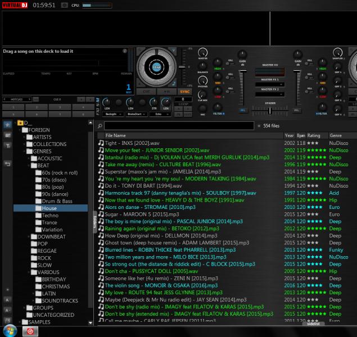The image size is (357, 337).
Task: Click the VirtualDJ logo
Action: coord(15,5)
